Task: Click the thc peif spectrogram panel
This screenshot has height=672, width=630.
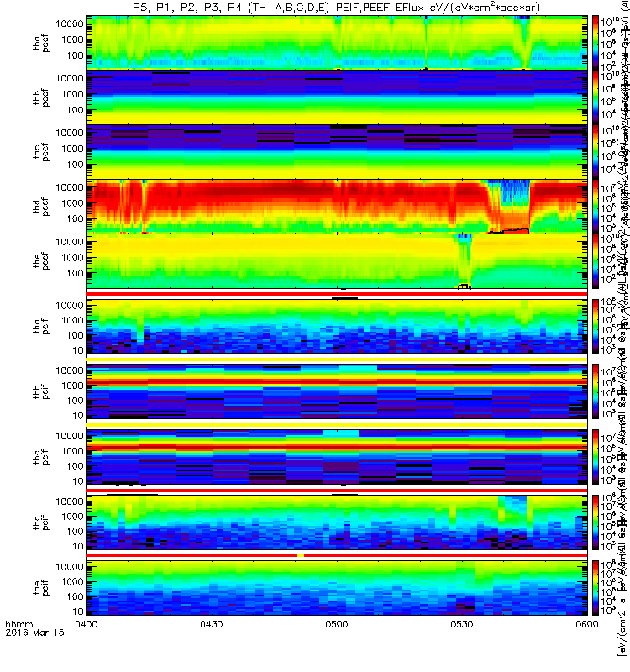Action: click(x=337, y=457)
